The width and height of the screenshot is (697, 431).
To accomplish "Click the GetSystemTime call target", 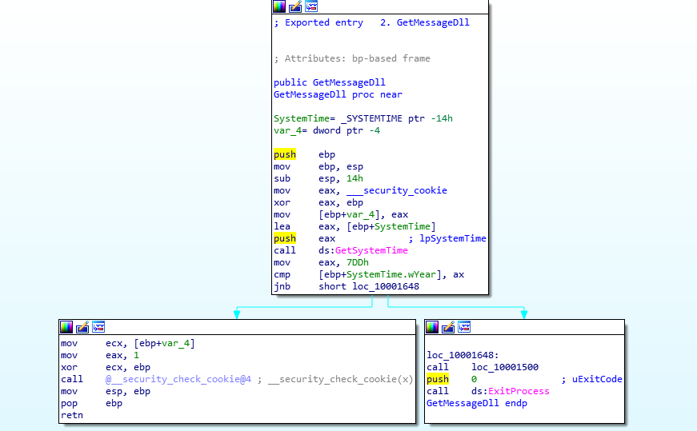I will (x=371, y=250).
